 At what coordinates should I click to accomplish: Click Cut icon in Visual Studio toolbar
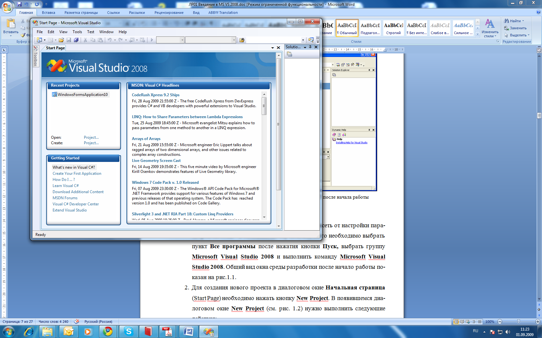pos(85,40)
